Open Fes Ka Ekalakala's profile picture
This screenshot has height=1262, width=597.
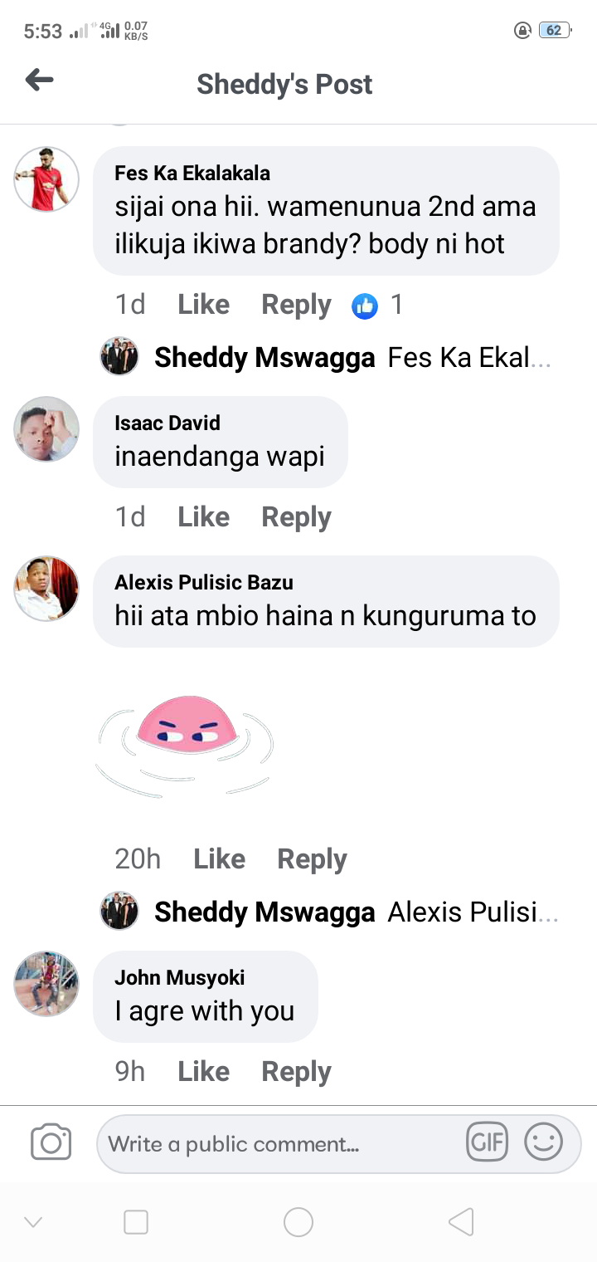click(x=46, y=179)
